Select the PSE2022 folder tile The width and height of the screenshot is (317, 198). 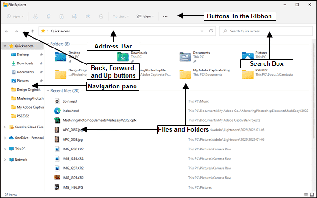point(267,74)
